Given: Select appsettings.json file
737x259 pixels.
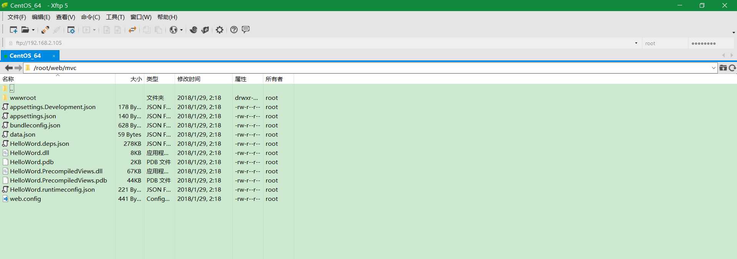Looking at the screenshot, I should [33, 116].
